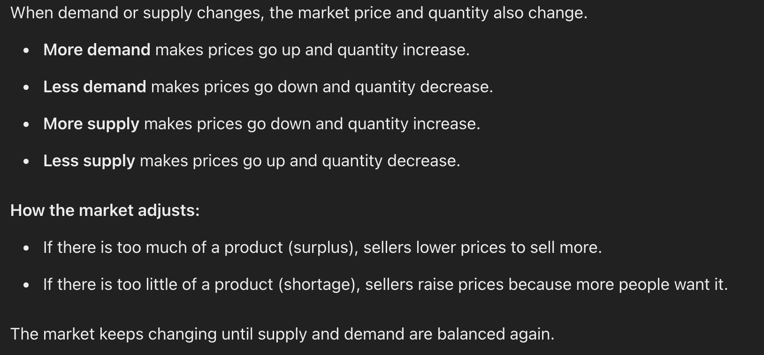Click the bullet point before 'More demand'
This screenshot has height=355, width=764.
(x=26, y=50)
